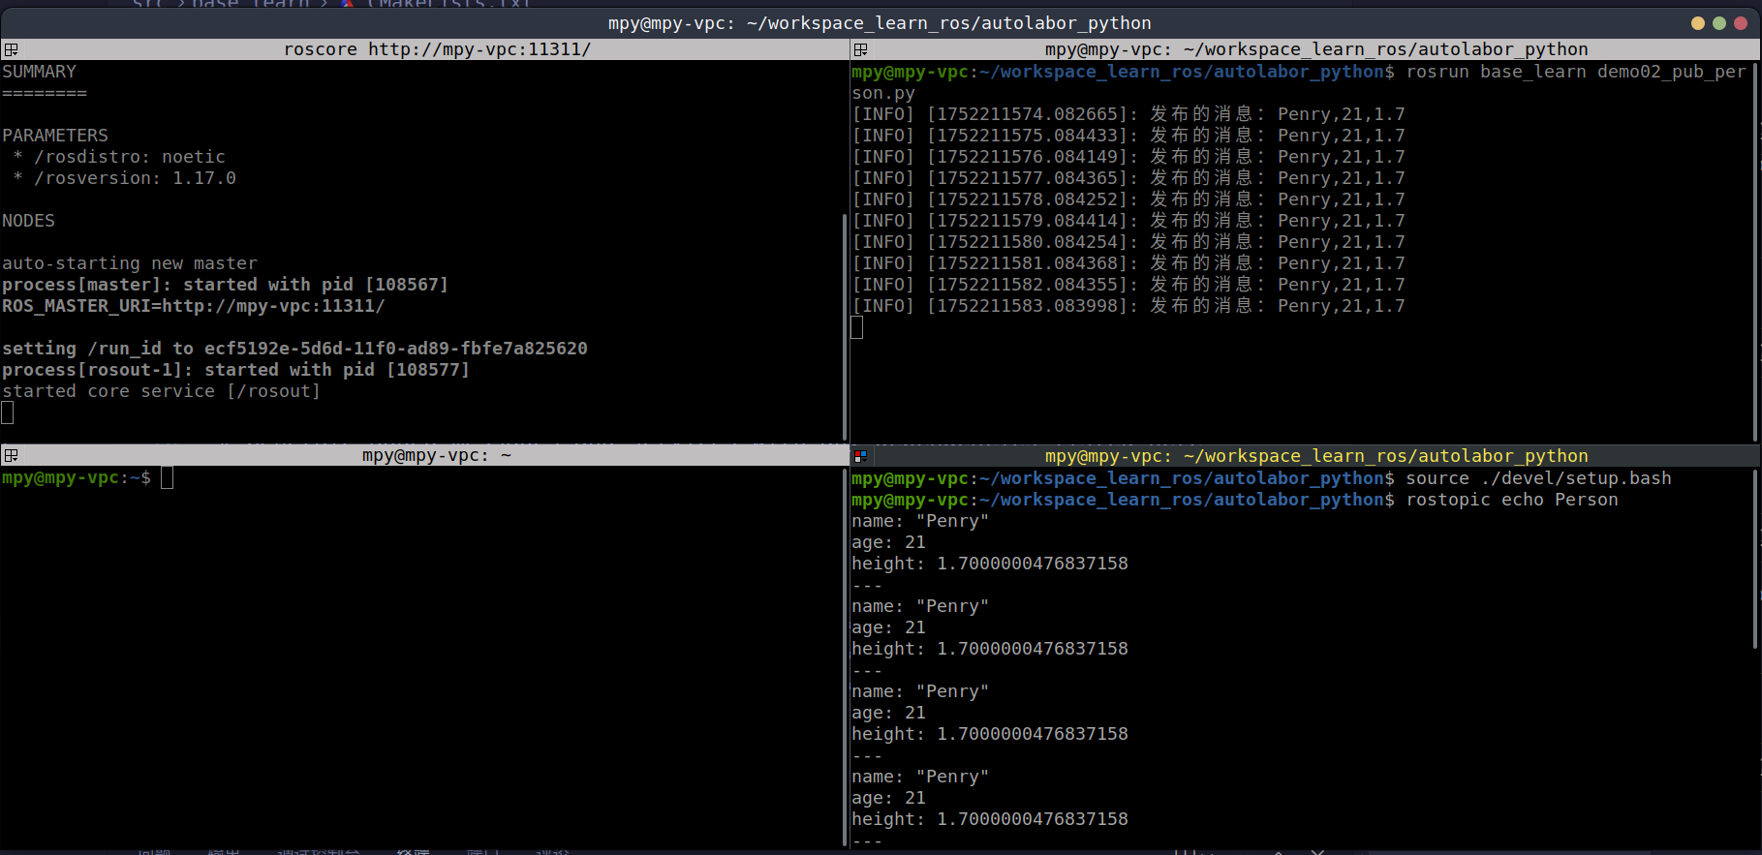
Task: Select the roscore pane title bar
Action: tap(436, 49)
